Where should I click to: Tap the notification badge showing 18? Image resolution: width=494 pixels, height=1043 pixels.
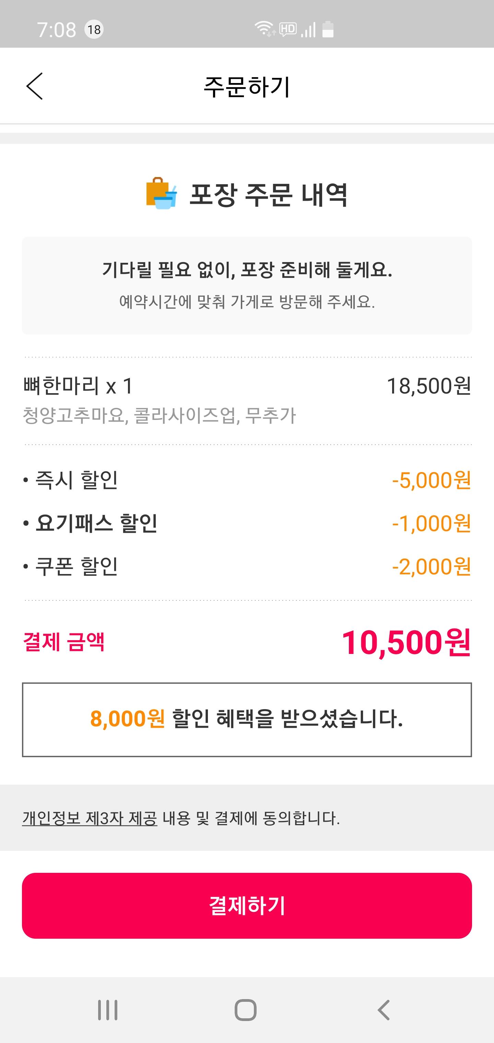[x=94, y=30]
